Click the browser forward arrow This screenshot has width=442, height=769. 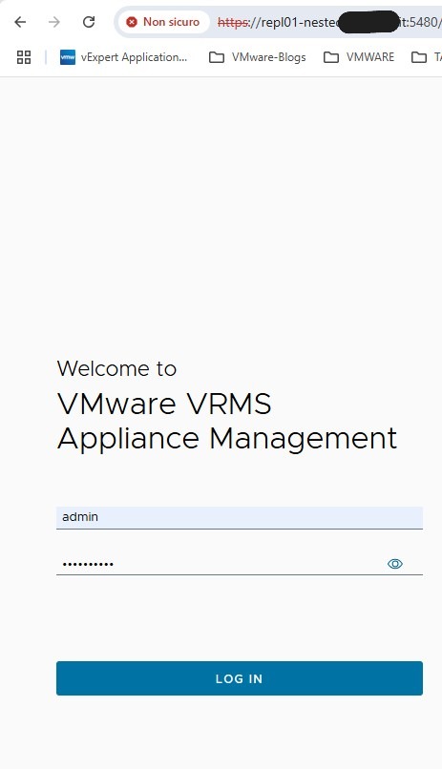click(54, 22)
